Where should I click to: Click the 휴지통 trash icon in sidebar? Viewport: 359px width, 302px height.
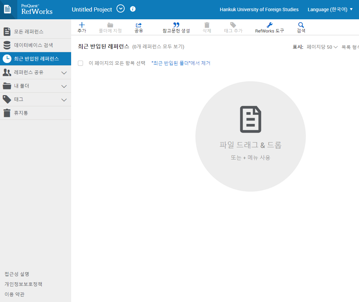(x=7, y=113)
